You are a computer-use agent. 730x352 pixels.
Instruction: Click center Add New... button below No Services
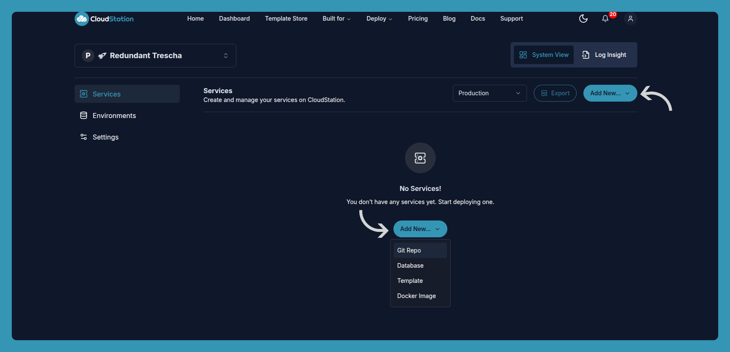click(420, 229)
